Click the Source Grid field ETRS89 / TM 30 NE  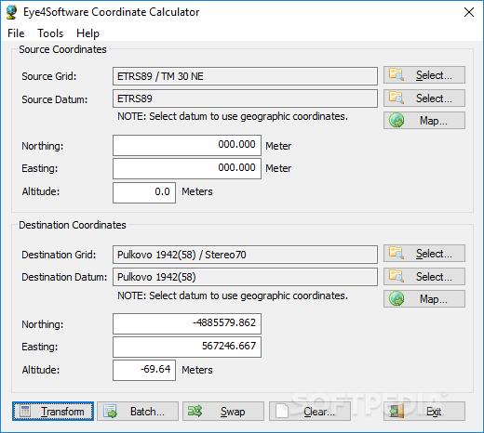[x=245, y=76]
